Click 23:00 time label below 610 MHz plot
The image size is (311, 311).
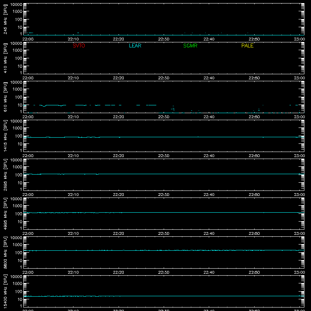click(299, 117)
